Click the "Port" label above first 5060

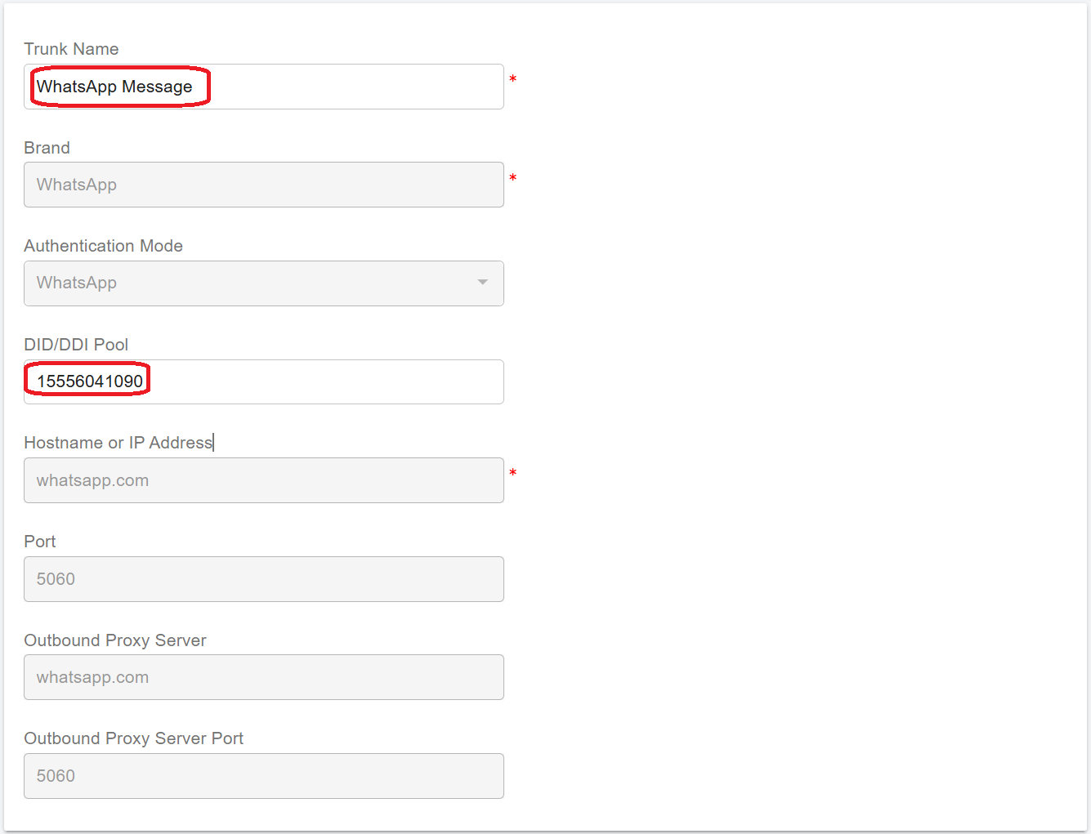click(40, 542)
